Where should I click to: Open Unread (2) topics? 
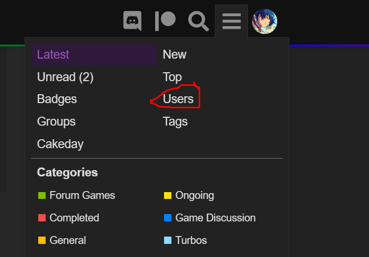[x=65, y=77]
